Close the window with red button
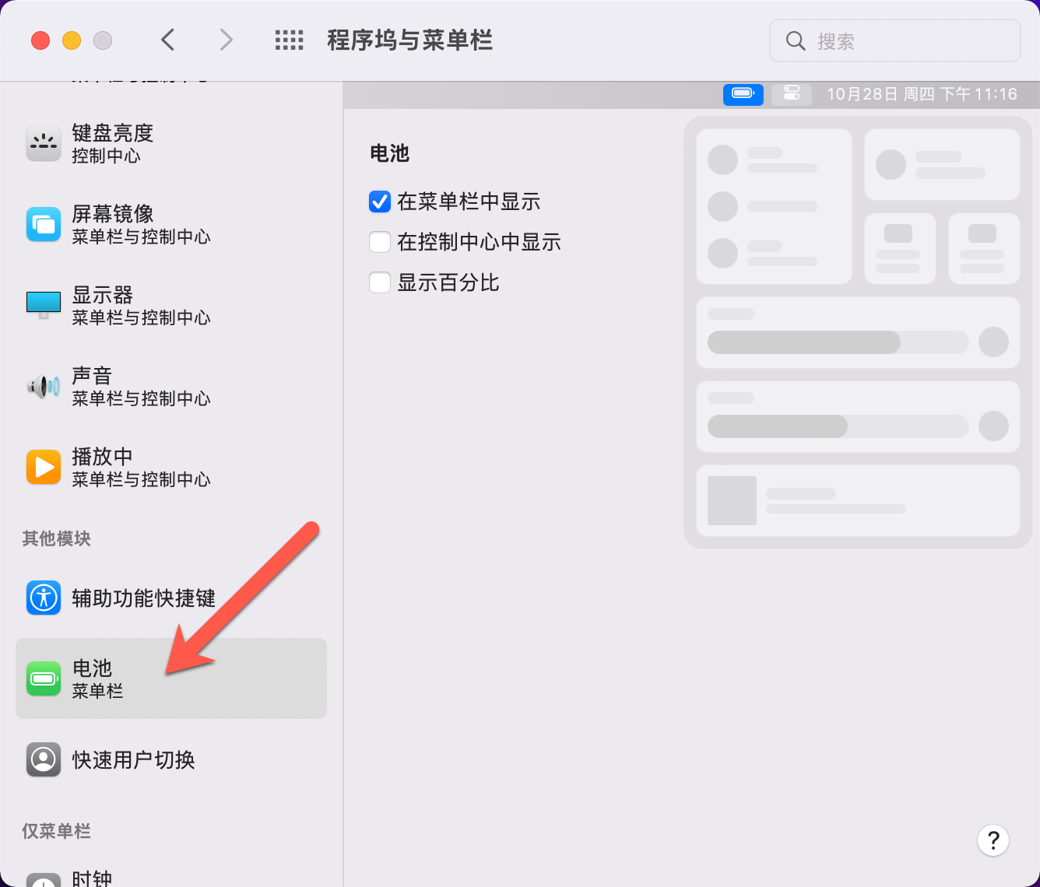This screenshot has height=887, width=1040. pos(40,40)
